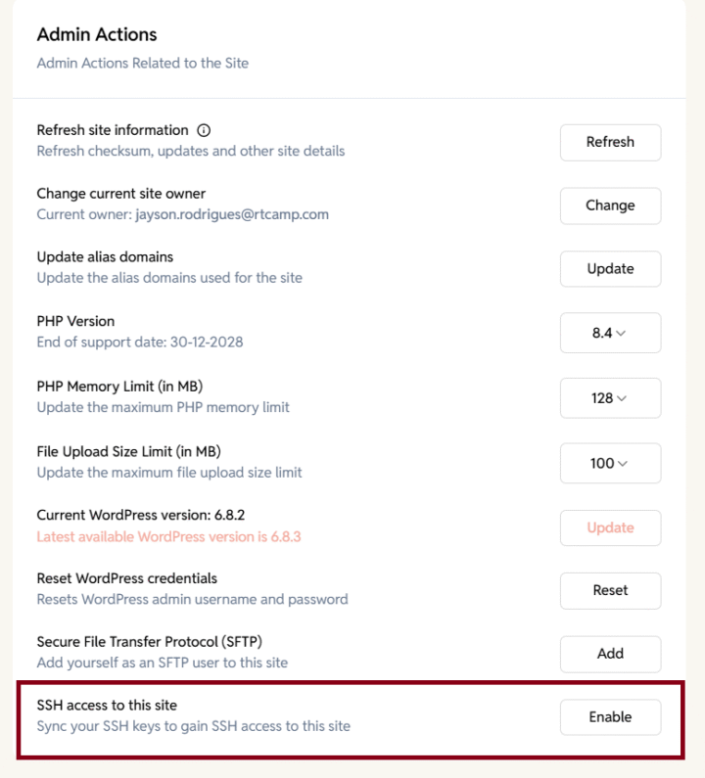Viewport: 705px width, 778px height.
Task: Click the Update button for WordPress version
Action: [610, 527]
